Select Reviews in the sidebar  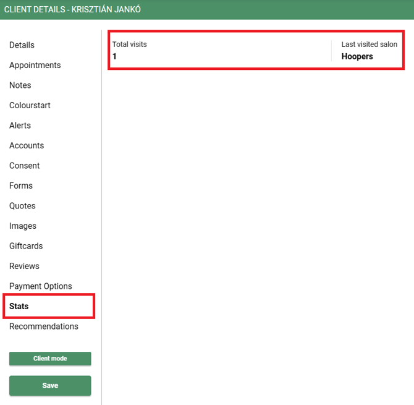(x=24, y=266)
